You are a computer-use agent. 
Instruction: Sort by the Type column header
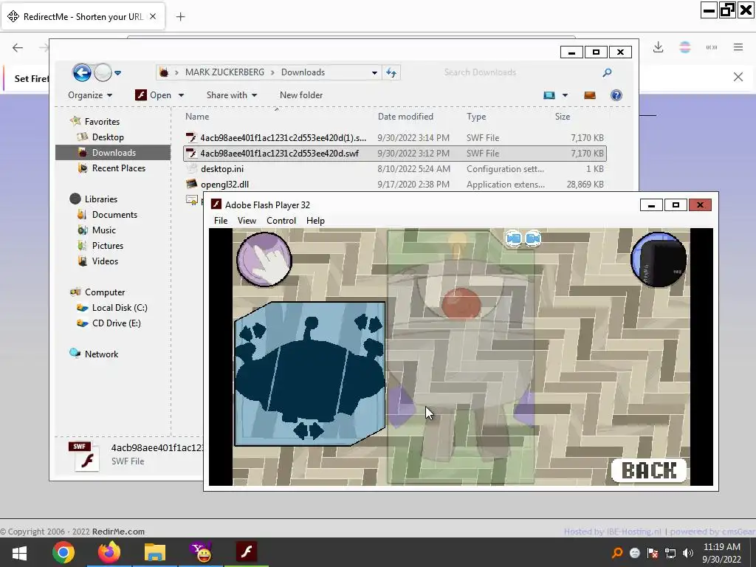click(476, 116)
